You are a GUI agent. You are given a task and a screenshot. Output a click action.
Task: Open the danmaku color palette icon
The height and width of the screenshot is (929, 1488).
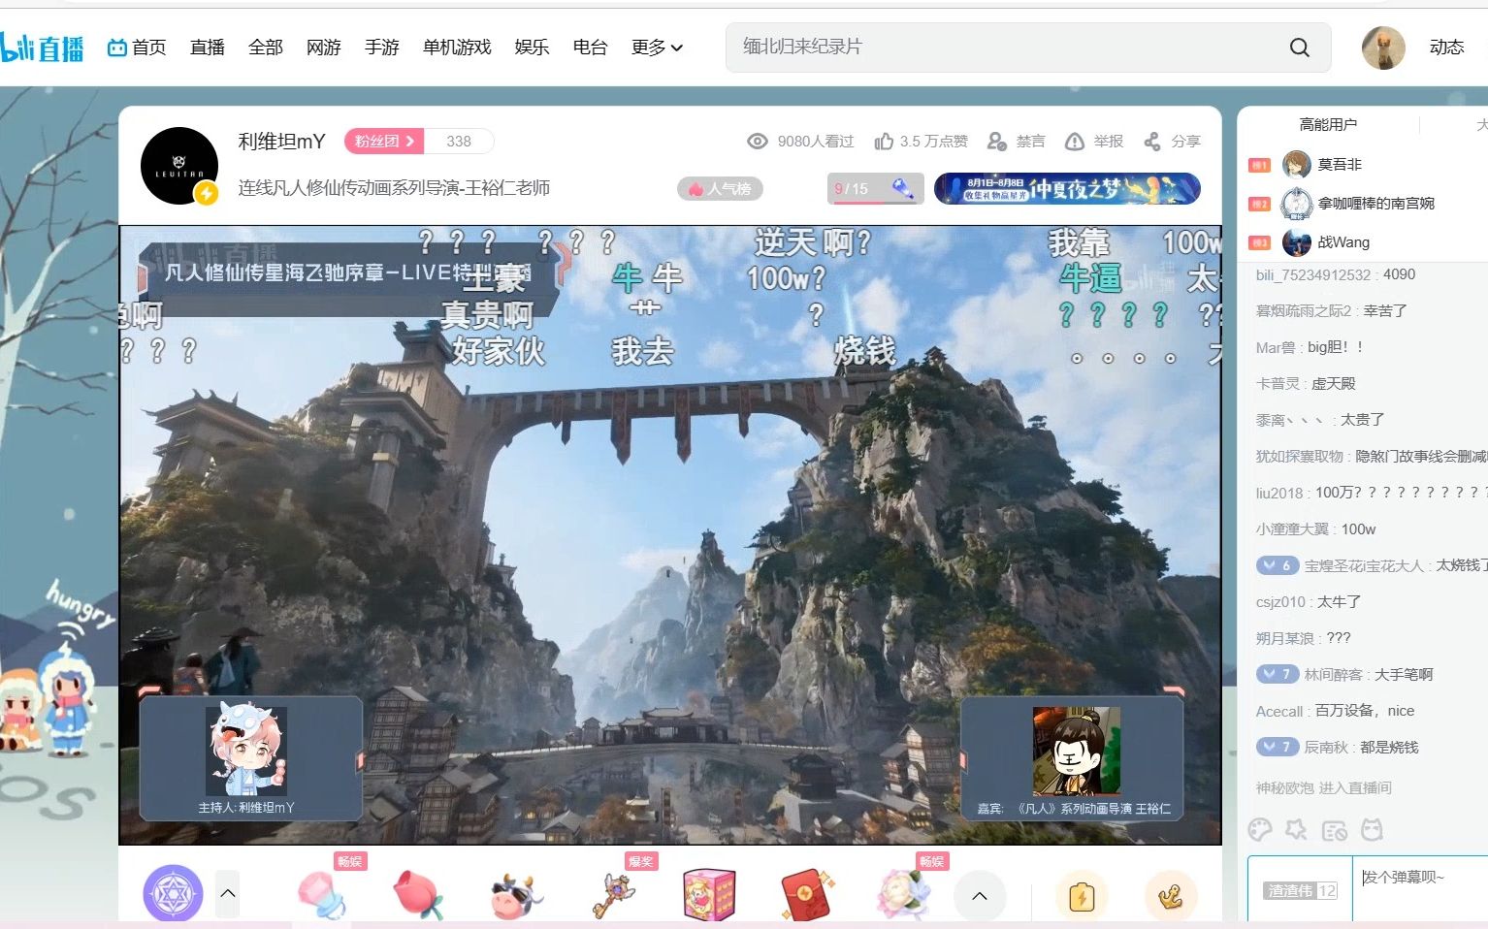pos(1259,830)
